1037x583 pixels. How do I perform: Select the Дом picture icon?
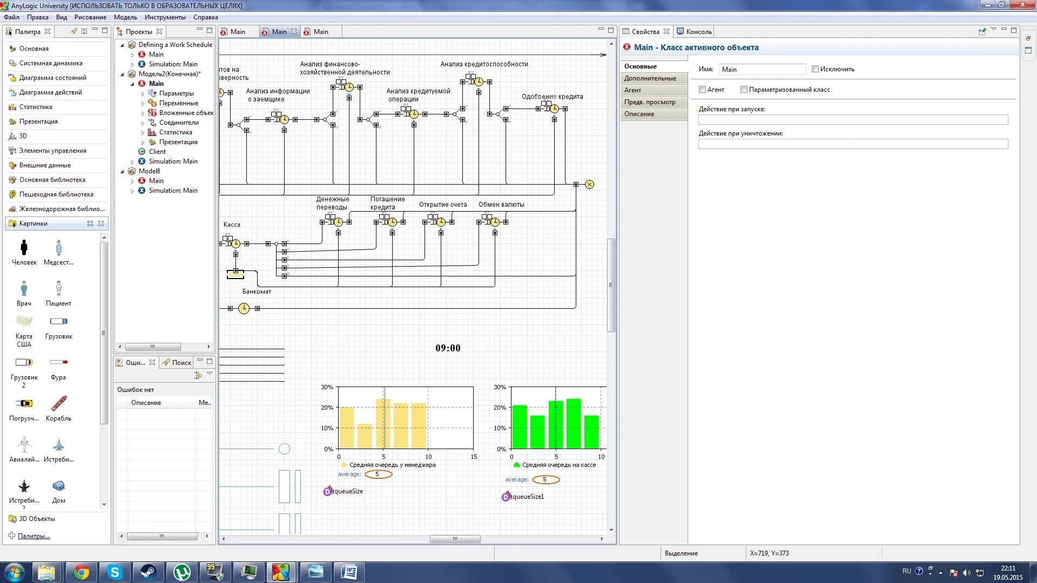pyautogui.click(x=58, y=486)
